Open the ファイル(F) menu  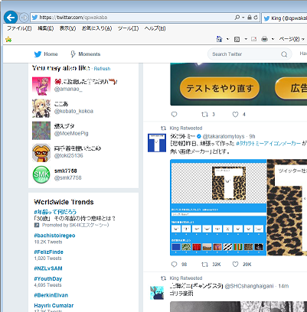pyautogui.click(x=19, y=28)
